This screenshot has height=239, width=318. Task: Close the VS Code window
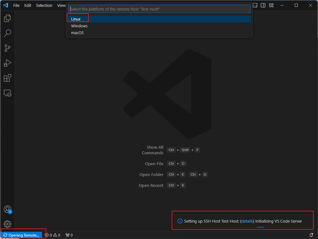point(310,6)
